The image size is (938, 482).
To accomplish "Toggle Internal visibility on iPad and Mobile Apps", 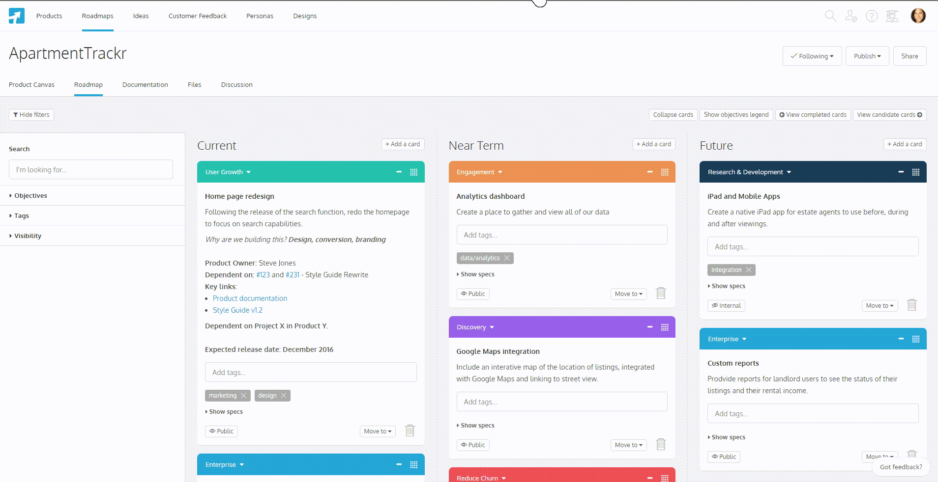I will 726,306.
